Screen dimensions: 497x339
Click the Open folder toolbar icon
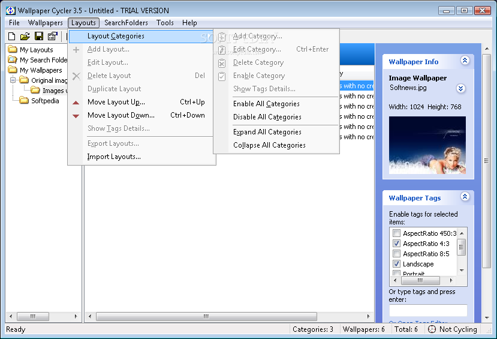click(x=25, y=36)
